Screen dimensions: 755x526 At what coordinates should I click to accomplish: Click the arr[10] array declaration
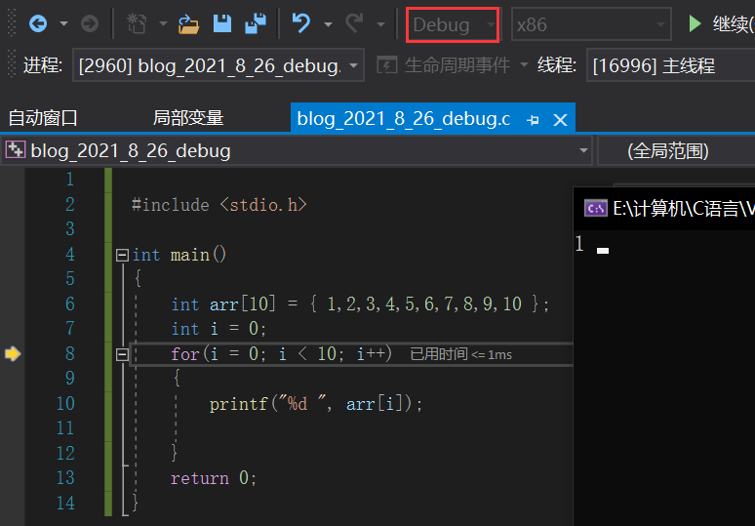[x=360, y=303]
